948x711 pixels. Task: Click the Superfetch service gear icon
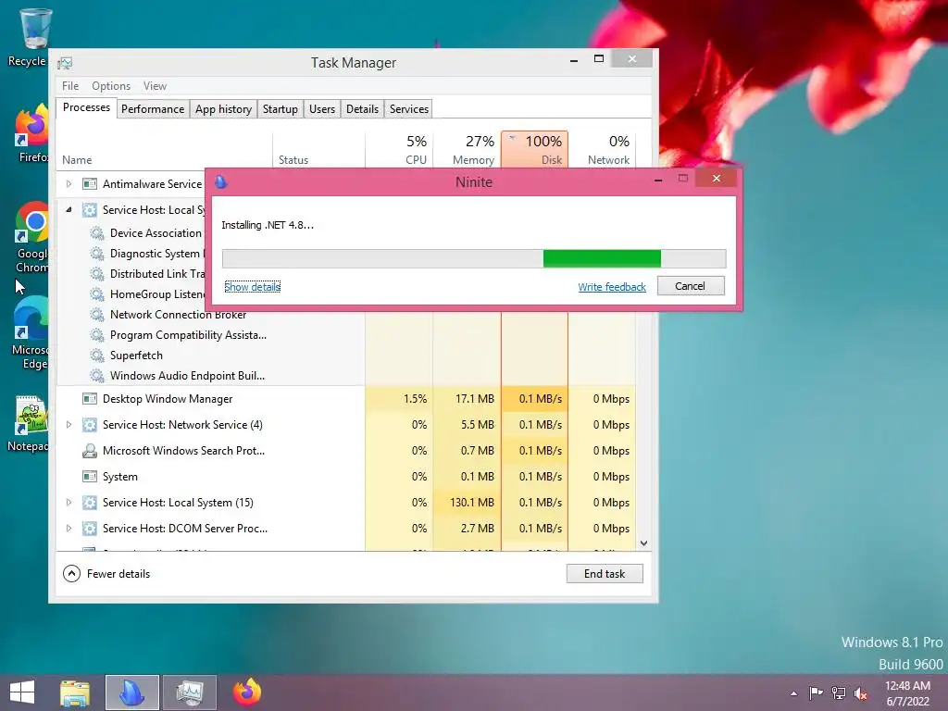[96, 355]
